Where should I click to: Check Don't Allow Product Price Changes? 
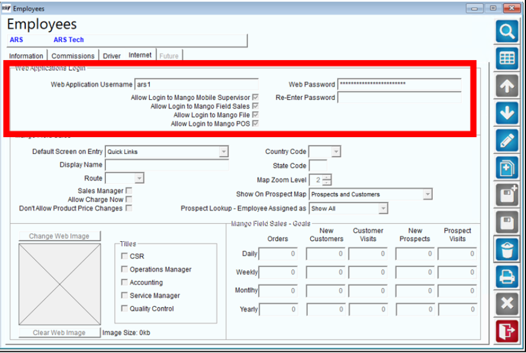(x=129, y=208)
